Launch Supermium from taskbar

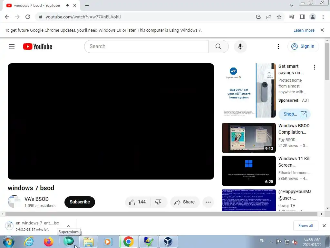click(x=69, y=242)
